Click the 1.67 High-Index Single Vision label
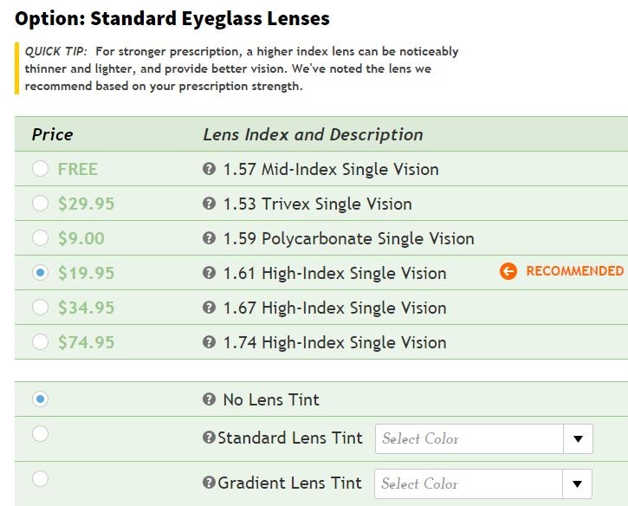The image size is (628, 506). tap(334, 308)
